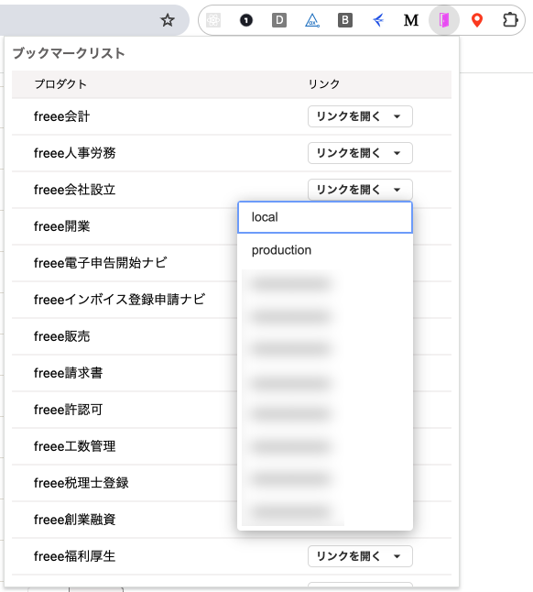Viewport: 533px width, 592px height.
Task: Click the ブックマークリスト heading
Action: 69,53
